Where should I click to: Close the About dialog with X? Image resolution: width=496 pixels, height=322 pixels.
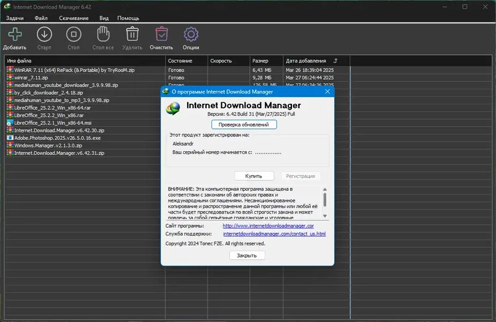point(327,91)
